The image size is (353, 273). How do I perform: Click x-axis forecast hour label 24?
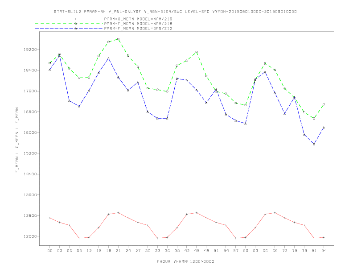coord(128,251)
